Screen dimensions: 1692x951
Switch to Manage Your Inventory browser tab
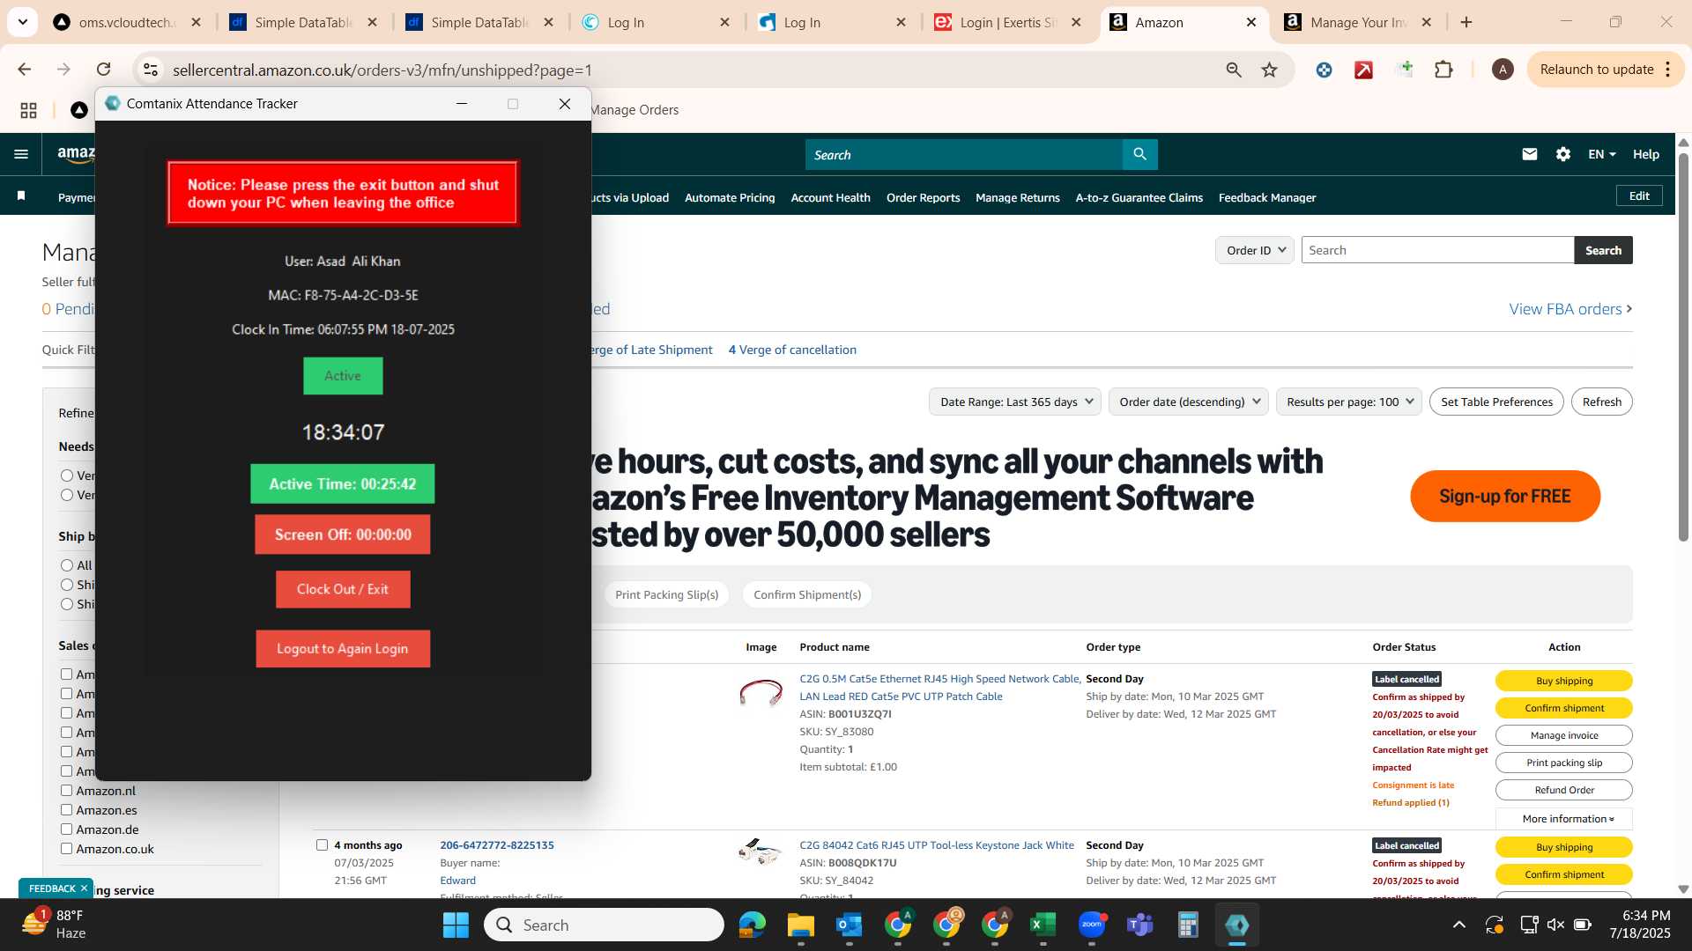(x=1357, y=22)
